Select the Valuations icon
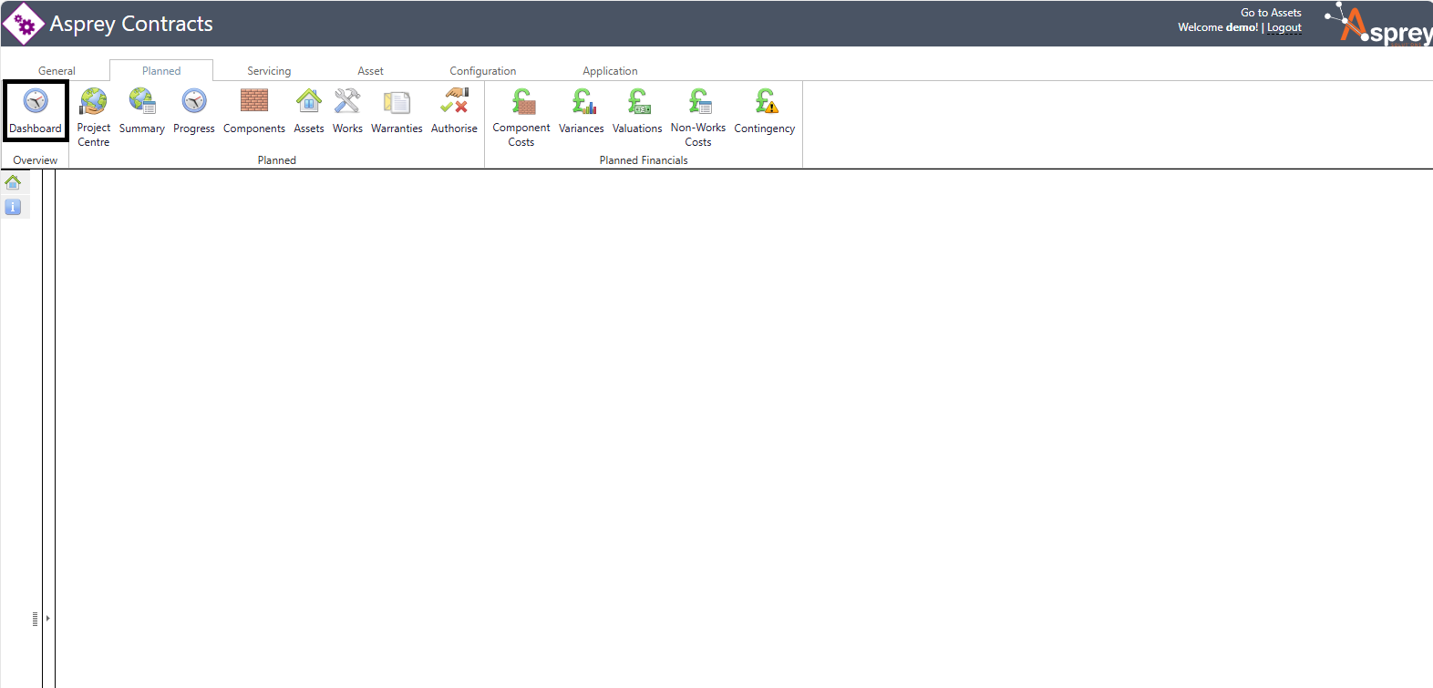This screenshot has width=1433, height=688. tap(637, 101)
